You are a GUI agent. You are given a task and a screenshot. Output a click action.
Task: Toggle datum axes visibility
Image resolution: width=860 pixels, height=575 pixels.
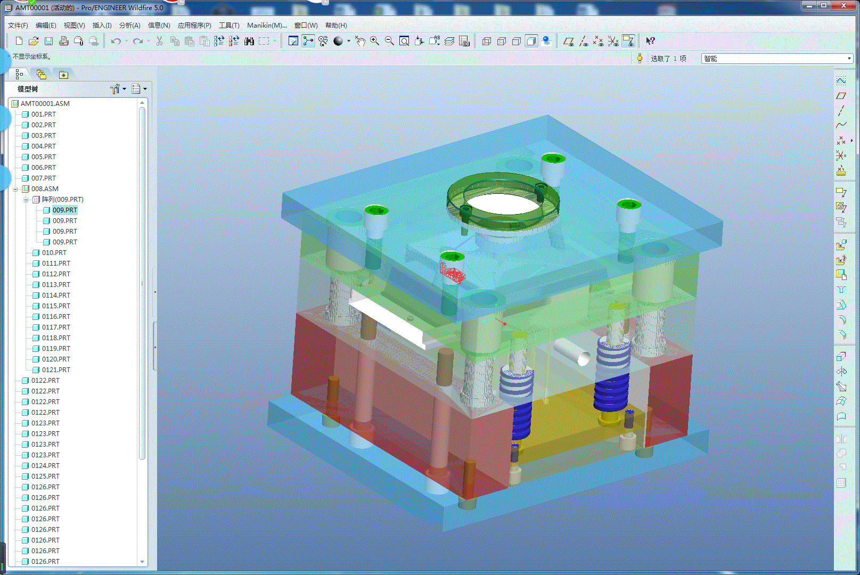[584, 41]
